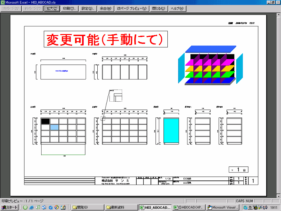
Task: Click the music note quick launch icon
Action: pyautogui.click(x=38, y=207)
